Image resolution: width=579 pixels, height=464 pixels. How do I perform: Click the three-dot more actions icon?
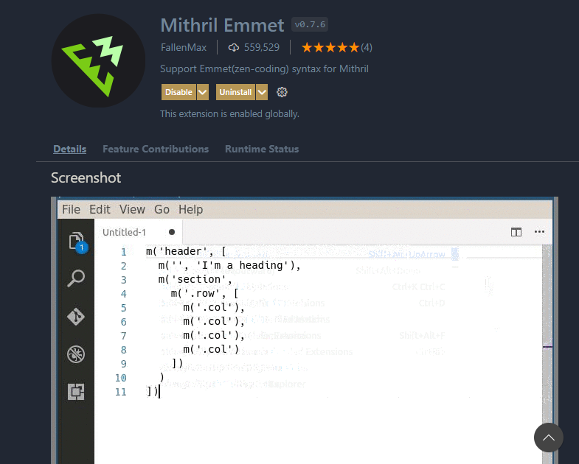point(539,231)
